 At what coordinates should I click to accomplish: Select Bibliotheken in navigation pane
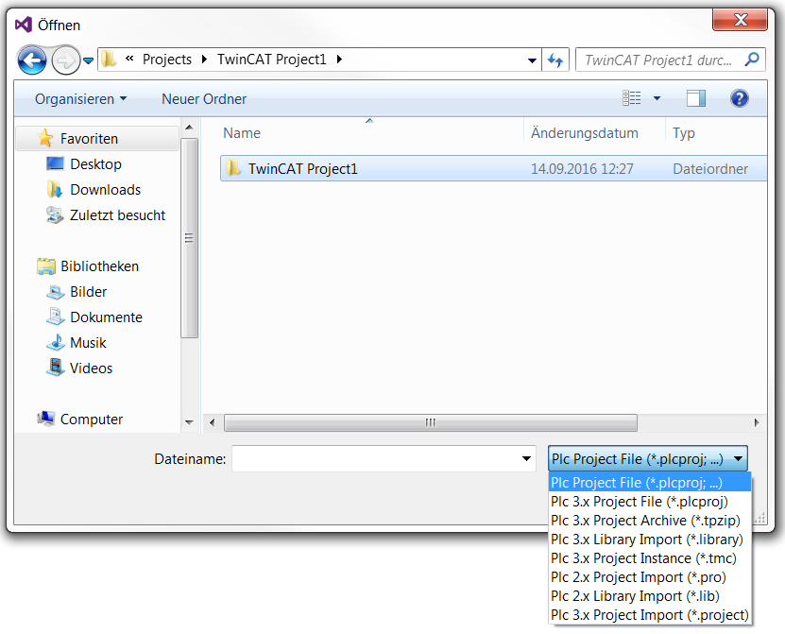pos(99,266)
